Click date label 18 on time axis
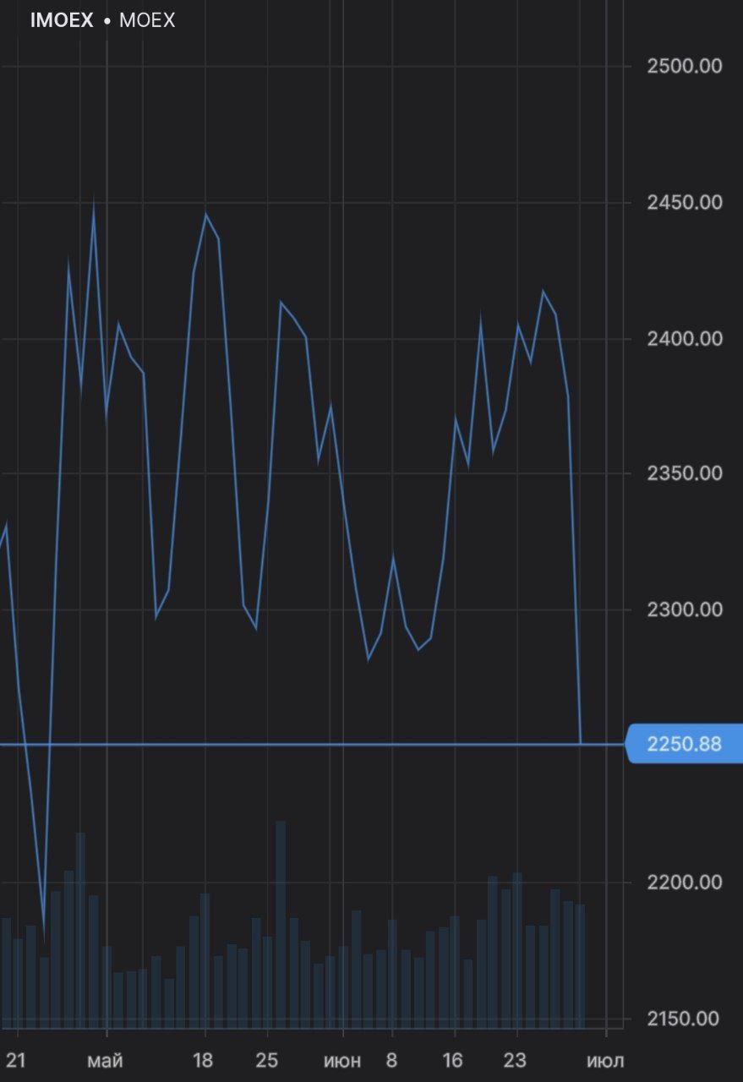743x1082 pixels. 203,1061
